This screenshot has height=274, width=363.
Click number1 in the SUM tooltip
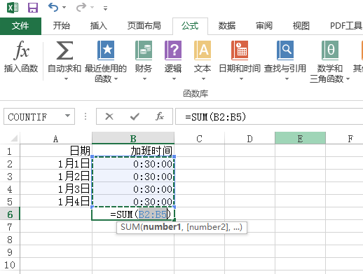tap(162, 227)
